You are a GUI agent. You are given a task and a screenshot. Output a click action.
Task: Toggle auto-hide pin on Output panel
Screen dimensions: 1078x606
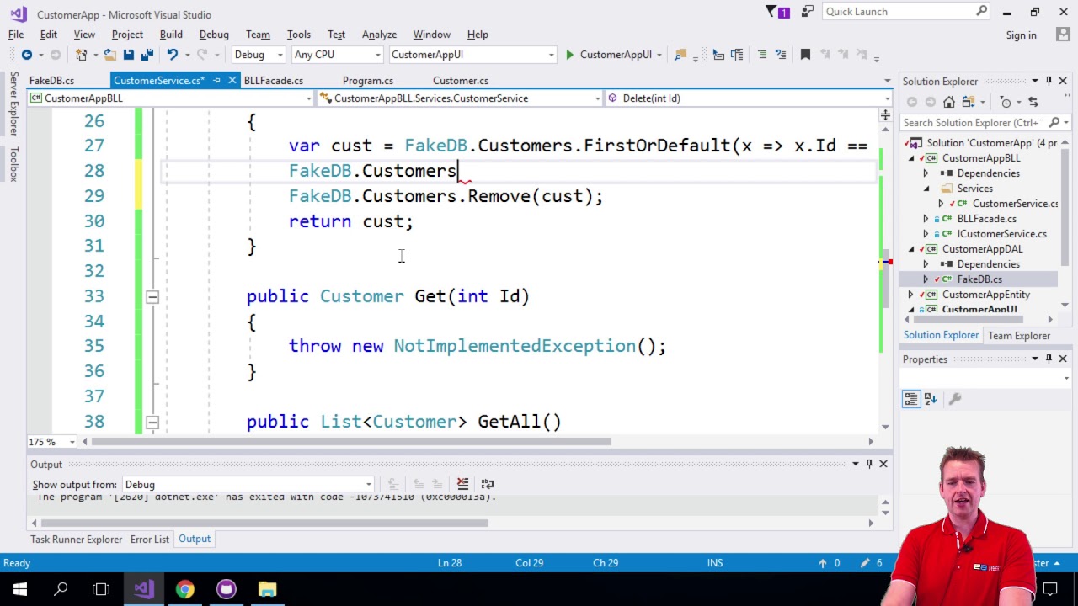click(869, 464)
